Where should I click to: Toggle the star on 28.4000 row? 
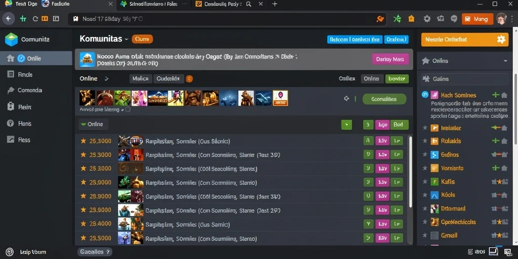(x=83, y=224)
